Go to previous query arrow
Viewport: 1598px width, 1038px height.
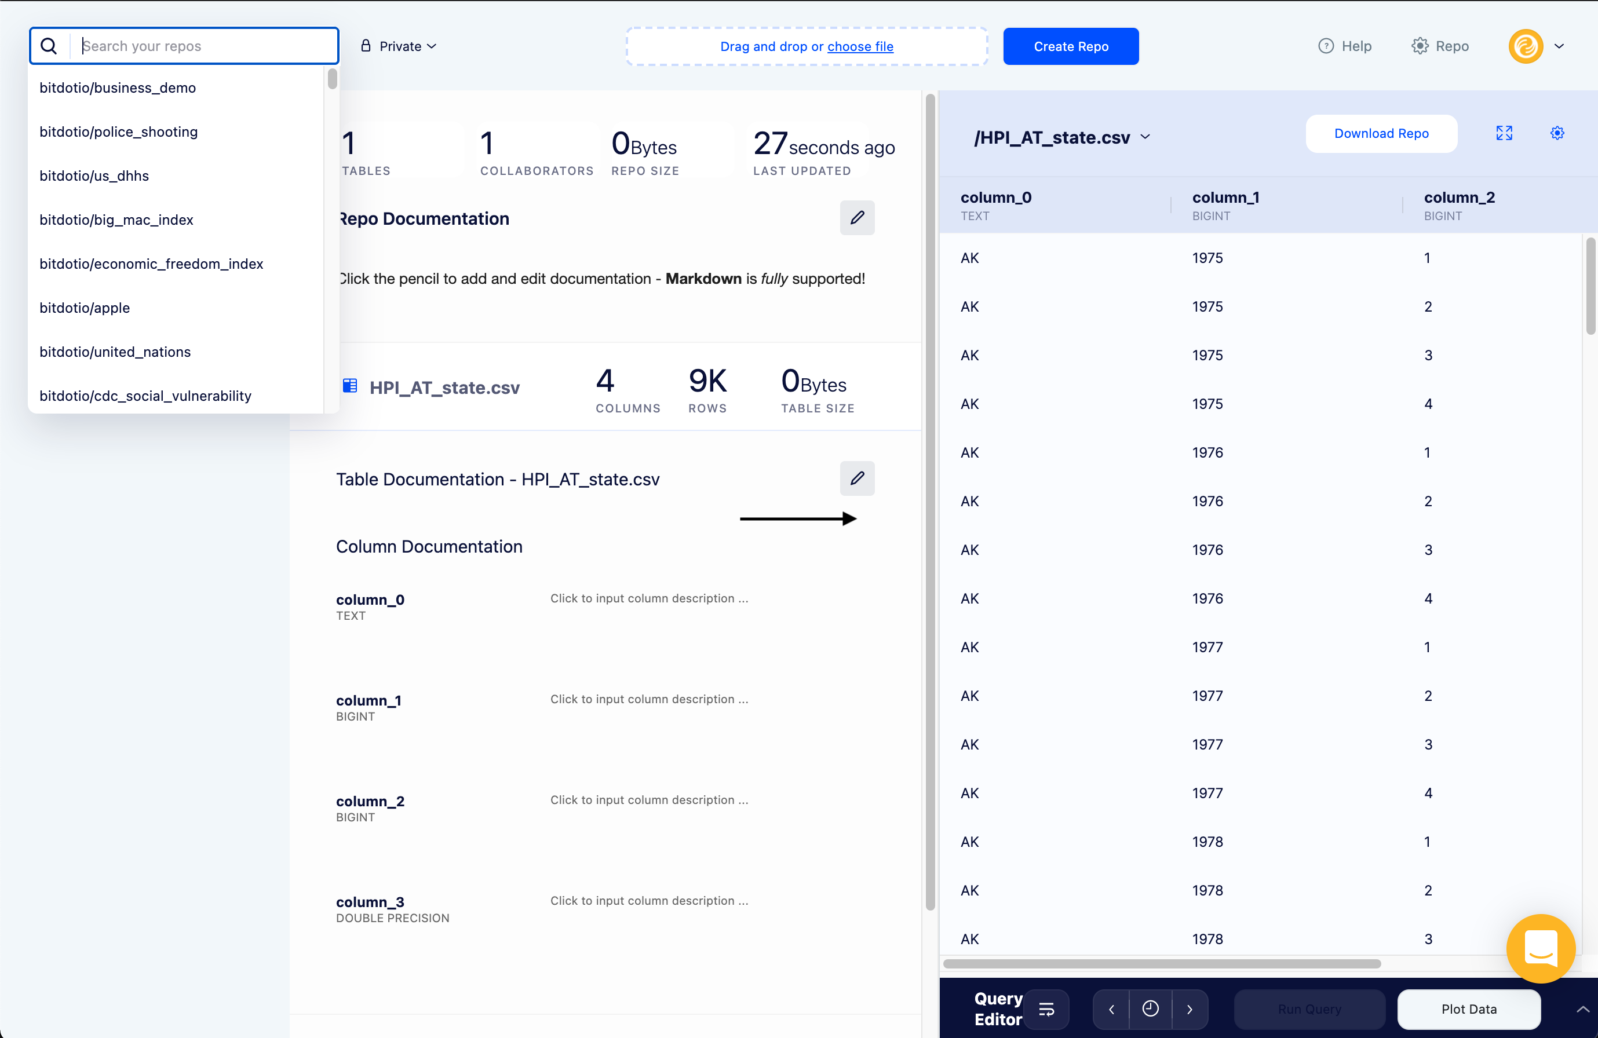[x=1111, y=1008]
